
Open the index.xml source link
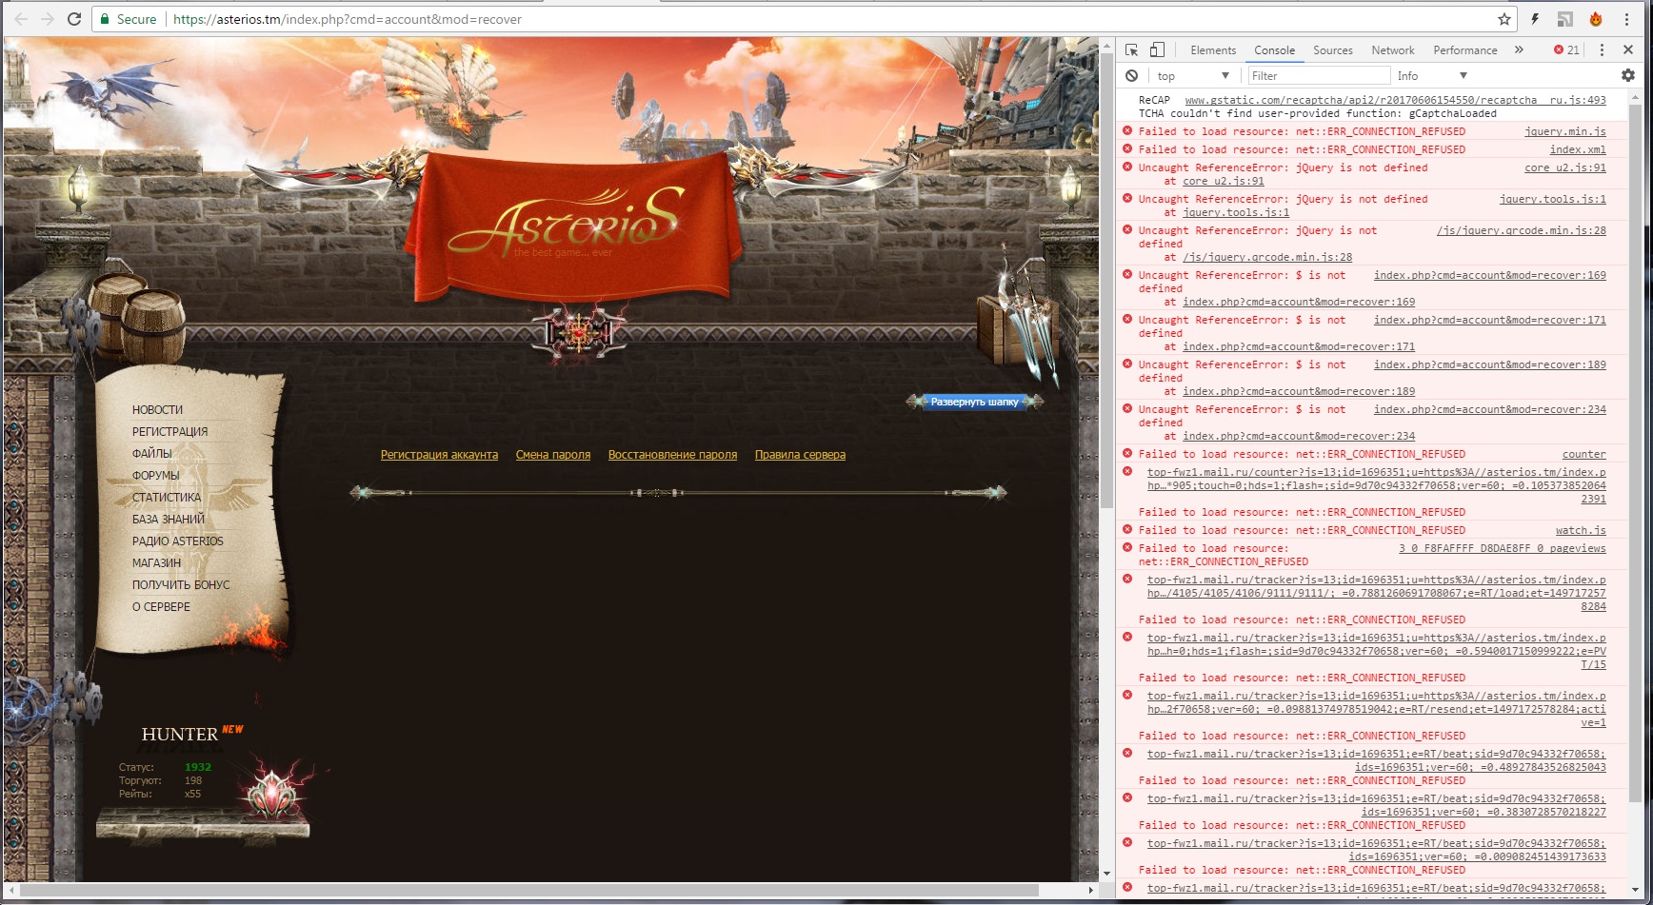(1578, 149)
